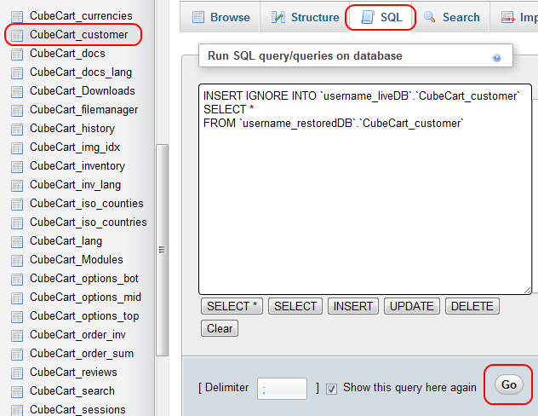
Task: Open the CubeCart_reviews table link
Action: (73, 373)
